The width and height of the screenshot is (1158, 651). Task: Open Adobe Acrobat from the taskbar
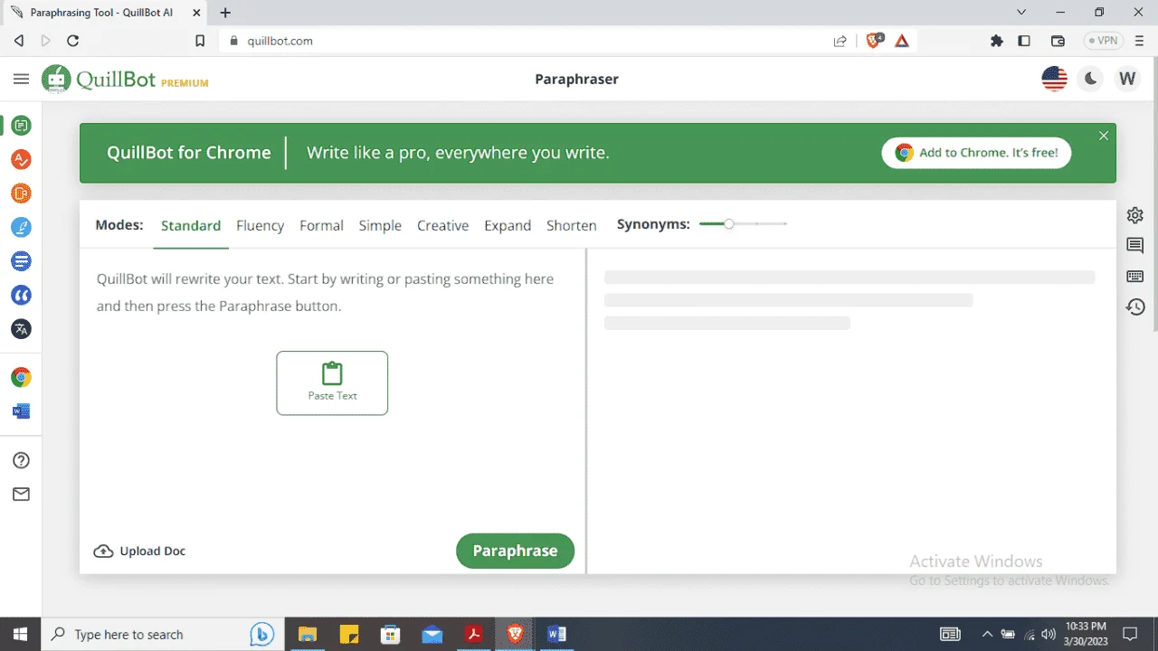click(x=473, y=634)
